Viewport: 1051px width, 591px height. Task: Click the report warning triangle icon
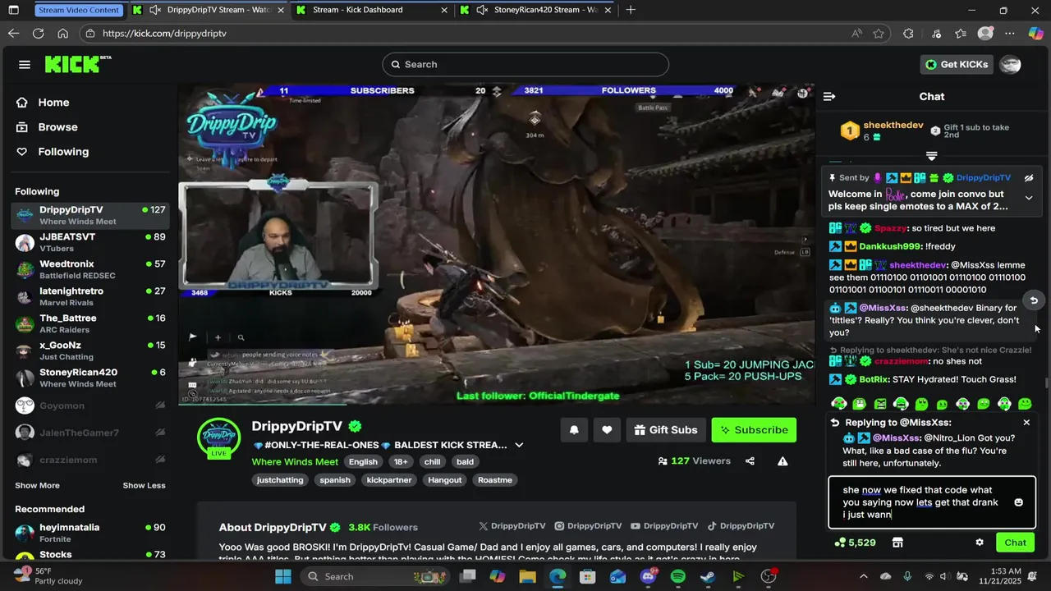783,461
